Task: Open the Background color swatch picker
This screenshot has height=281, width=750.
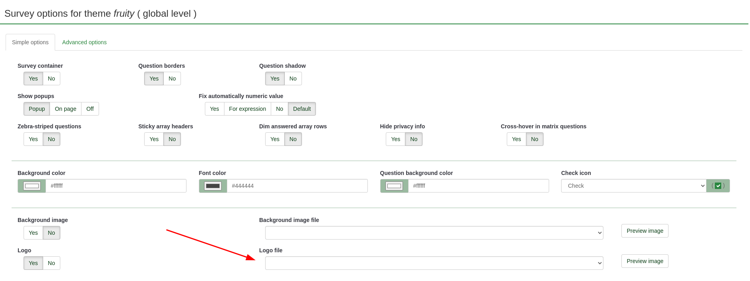Action: pos(32,186)
